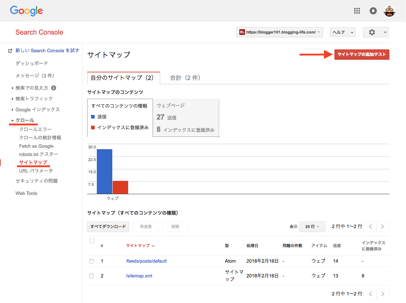Image resolution: width=406 pixels, height=303 pixels.
Task: Tick the select-all checkbox in table header
Action: click(x=92, y=241)
